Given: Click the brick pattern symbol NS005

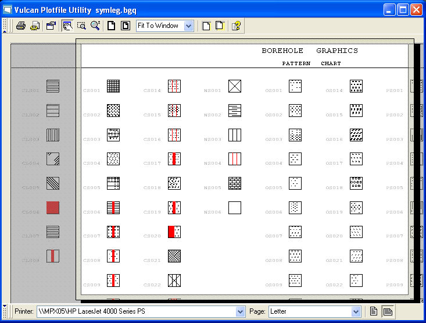Looking at the screenshot, I should 234,183.
